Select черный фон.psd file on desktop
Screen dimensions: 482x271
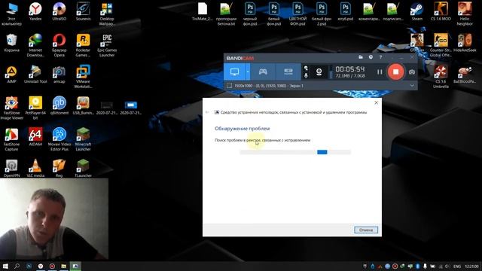coord(250,14)
